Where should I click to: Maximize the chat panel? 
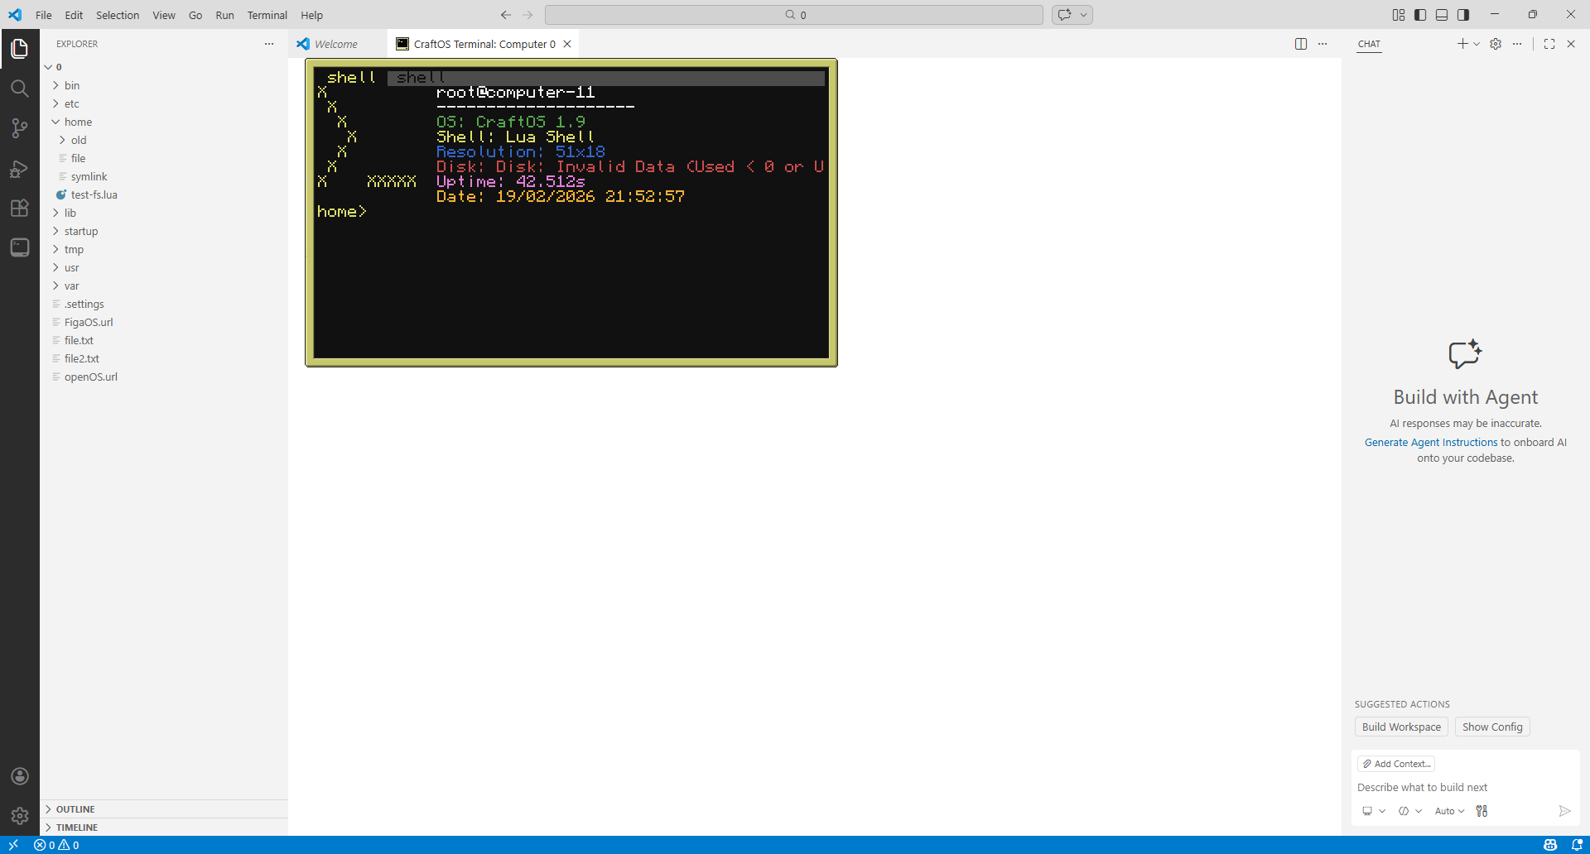tap(1549, 44)
